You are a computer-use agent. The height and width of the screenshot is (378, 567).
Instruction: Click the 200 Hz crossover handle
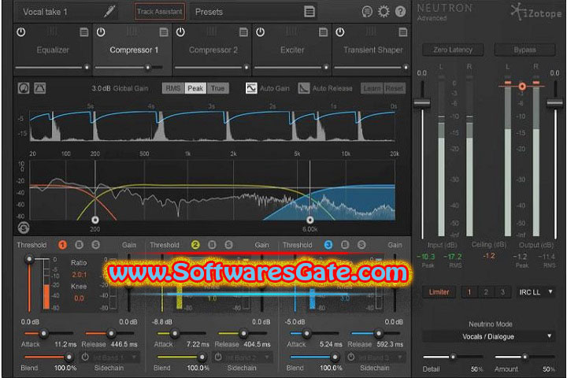coord(95,220)
